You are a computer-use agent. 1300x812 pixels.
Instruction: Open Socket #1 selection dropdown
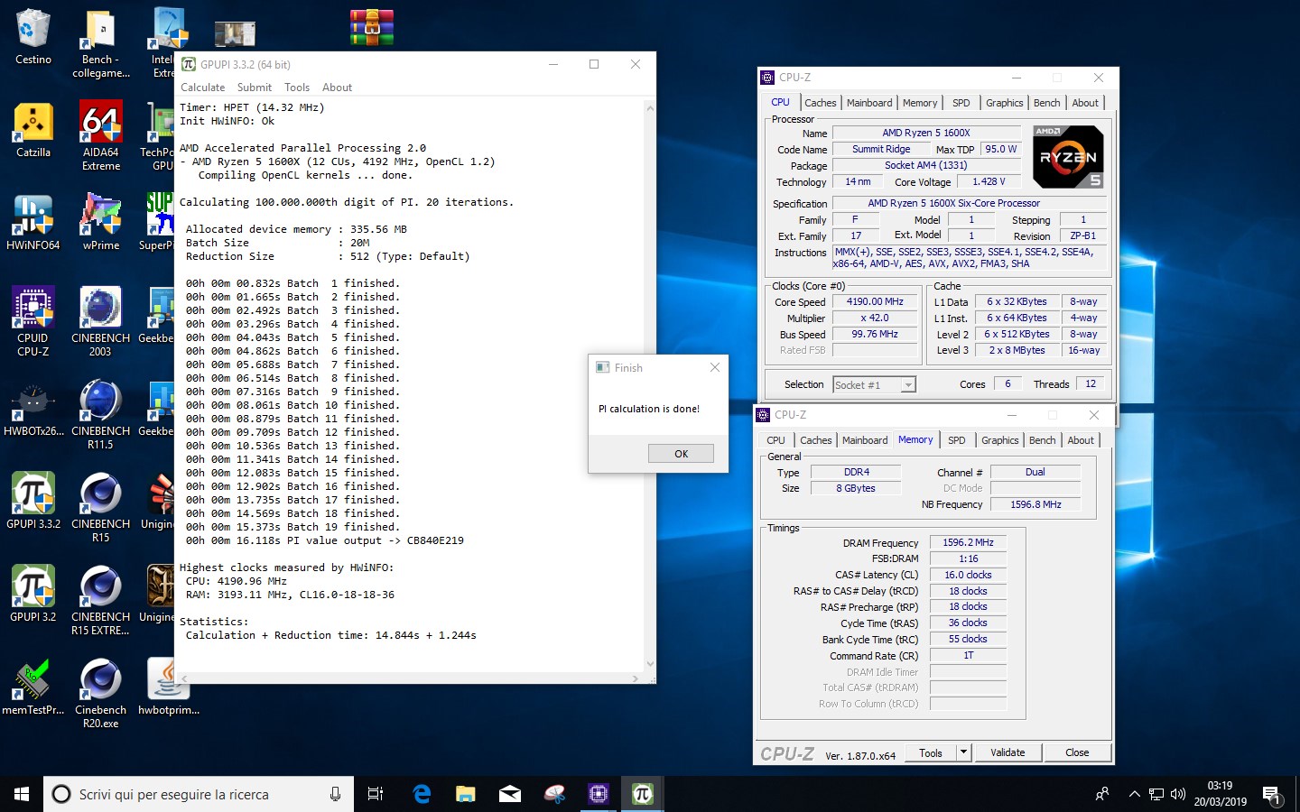[908, 385]
